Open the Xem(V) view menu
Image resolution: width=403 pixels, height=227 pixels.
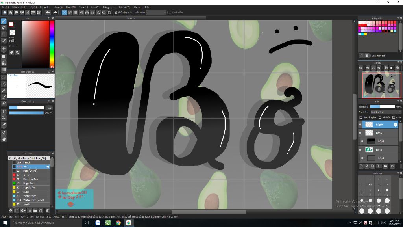click(x=95, y=7)
